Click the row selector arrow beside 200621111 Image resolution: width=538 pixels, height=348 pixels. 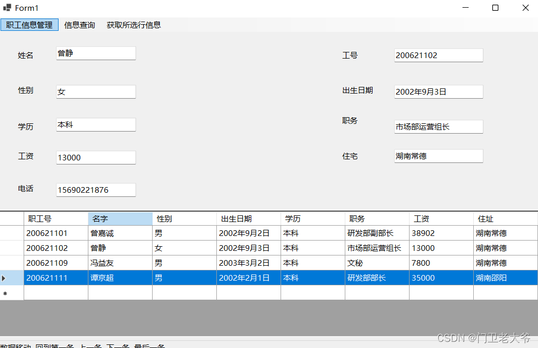tap(12, 278)
